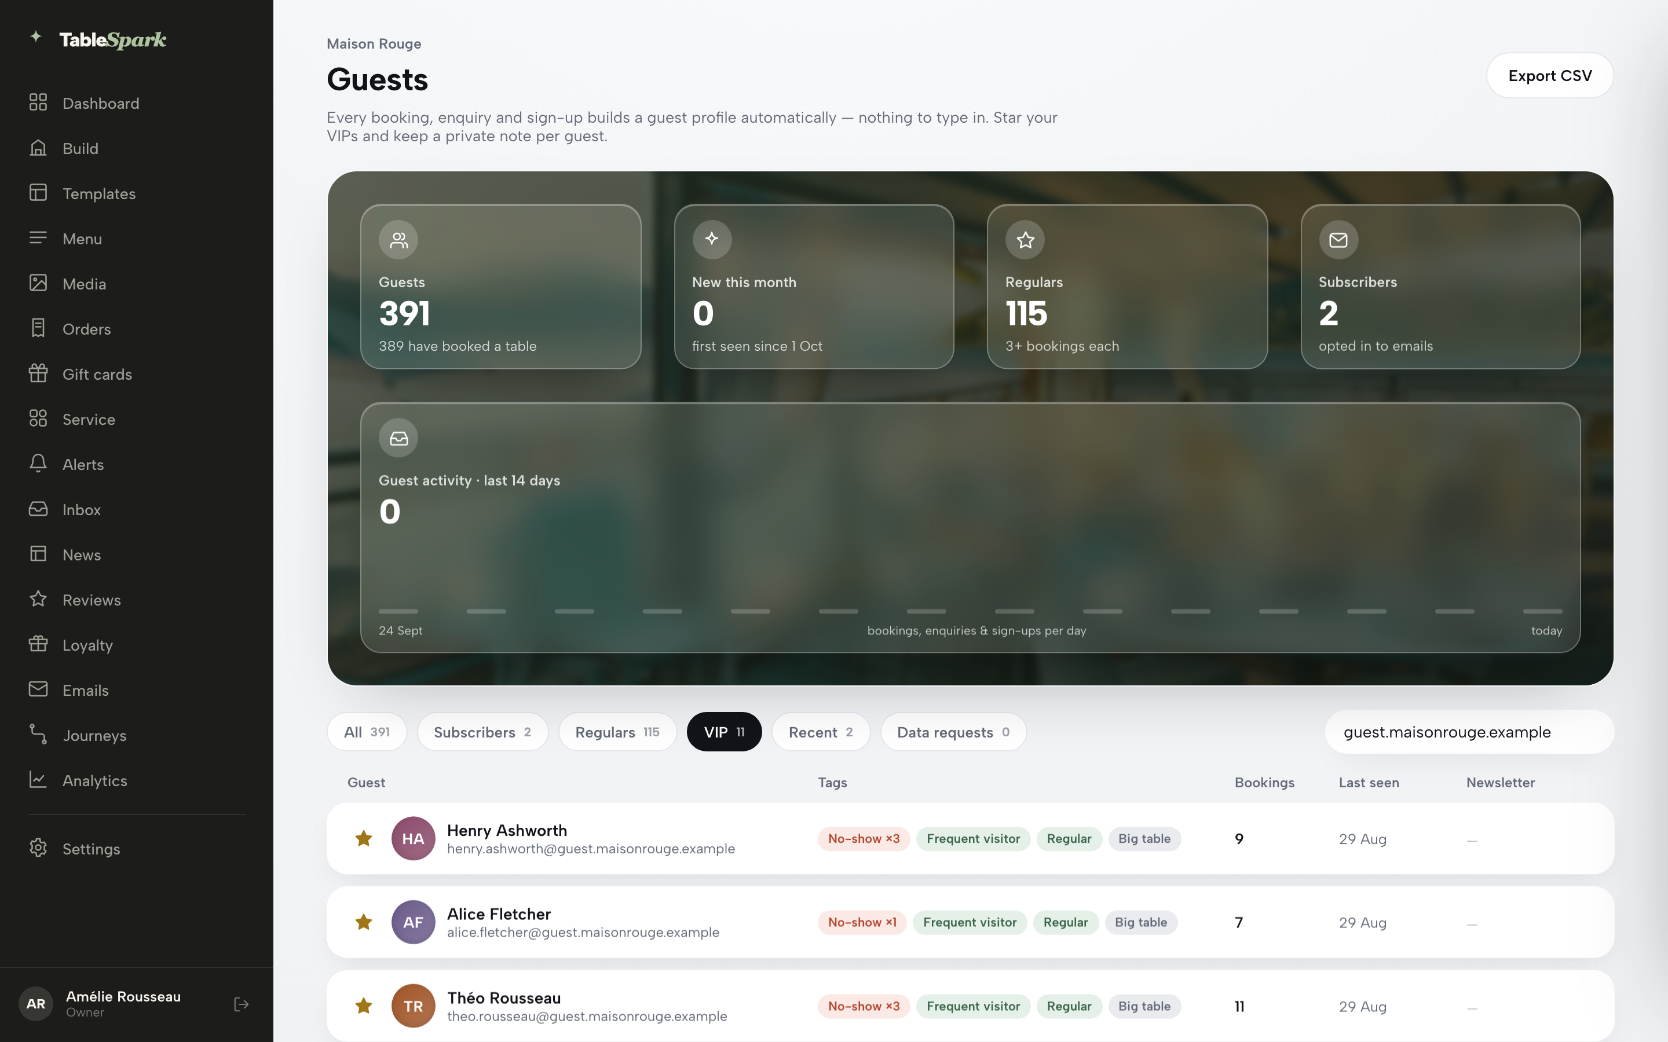This screenshot has width=1668, height=1042.
Task: Click the Settings gear icon
Action: click(38, 847)
